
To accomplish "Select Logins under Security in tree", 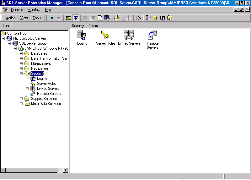I will [x=42, y=79].
